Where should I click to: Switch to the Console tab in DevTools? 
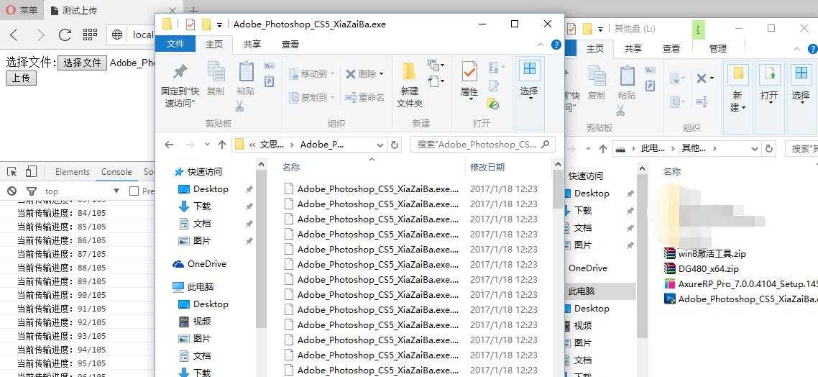click(x=116, y=172)
